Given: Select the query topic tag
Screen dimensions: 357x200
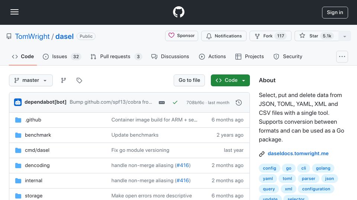Looking at the screenshot, I should tap(269, 189).
